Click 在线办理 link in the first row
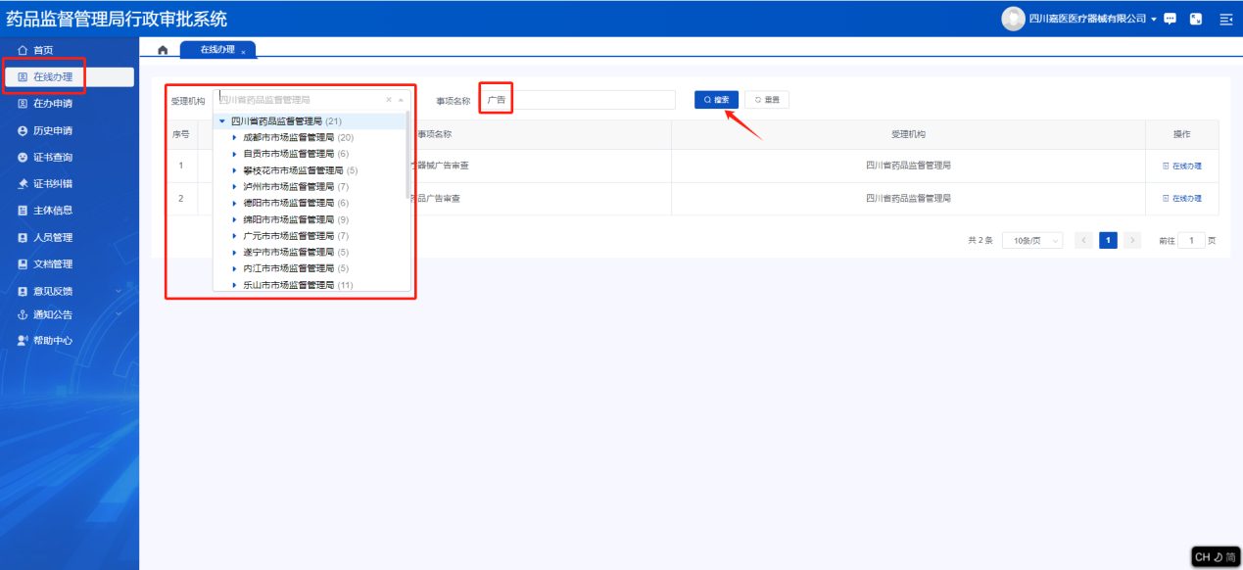The height and width of the screenshot is (570, 1243). tap(1182, 166)
